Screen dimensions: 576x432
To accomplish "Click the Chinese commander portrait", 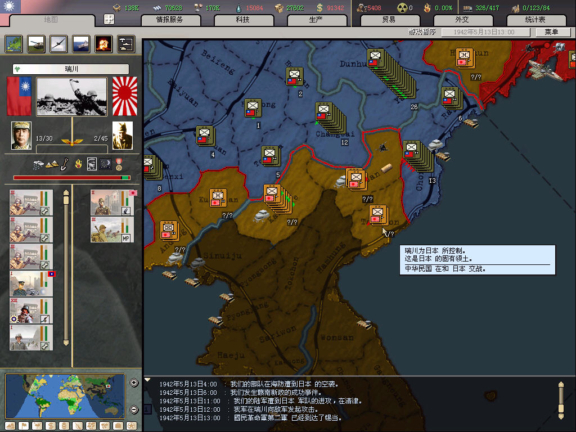I will 21,136.
